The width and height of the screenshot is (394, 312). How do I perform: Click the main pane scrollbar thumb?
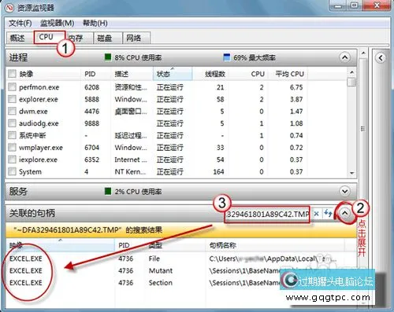tap(363, 128)
